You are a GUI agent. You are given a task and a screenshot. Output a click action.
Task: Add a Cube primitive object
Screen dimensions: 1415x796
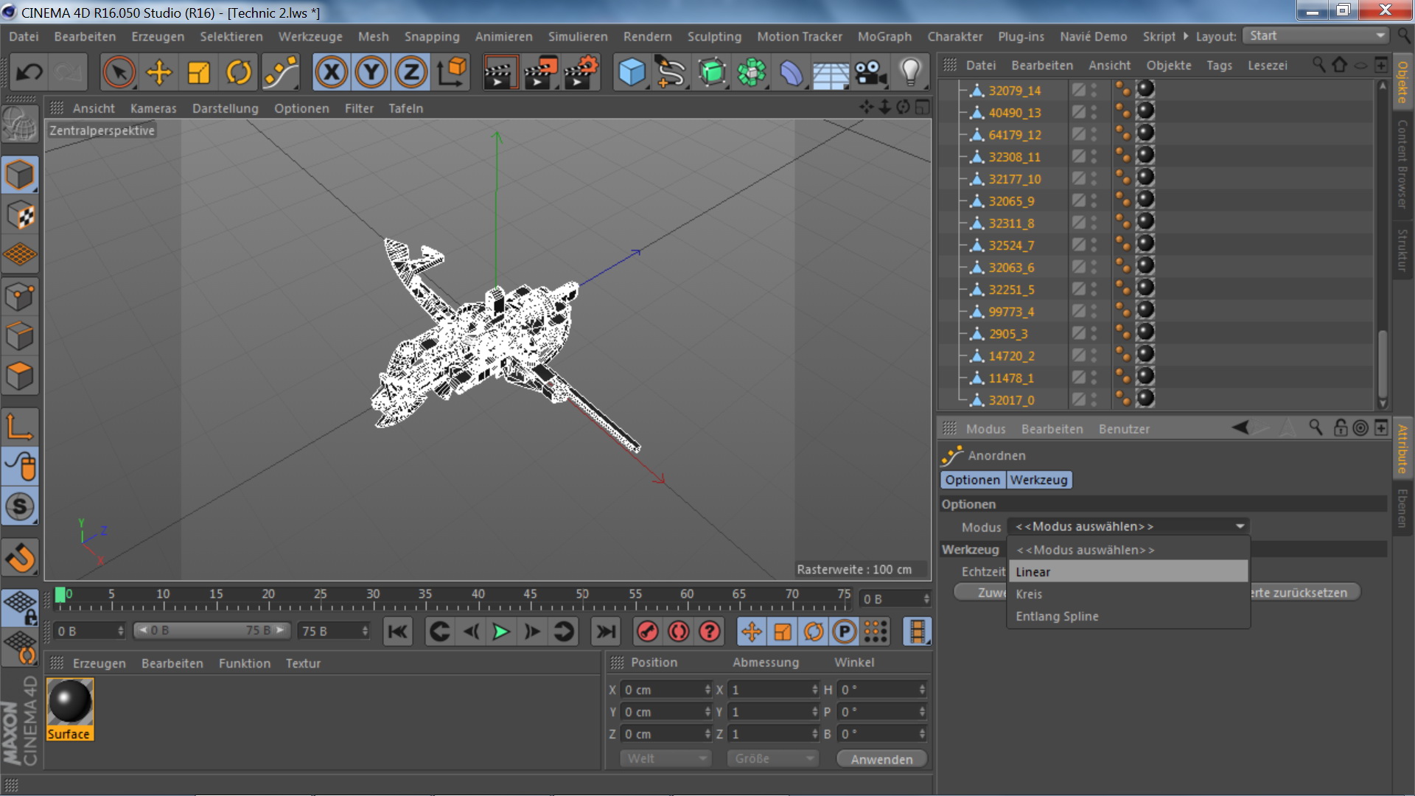tap(632, 72)
